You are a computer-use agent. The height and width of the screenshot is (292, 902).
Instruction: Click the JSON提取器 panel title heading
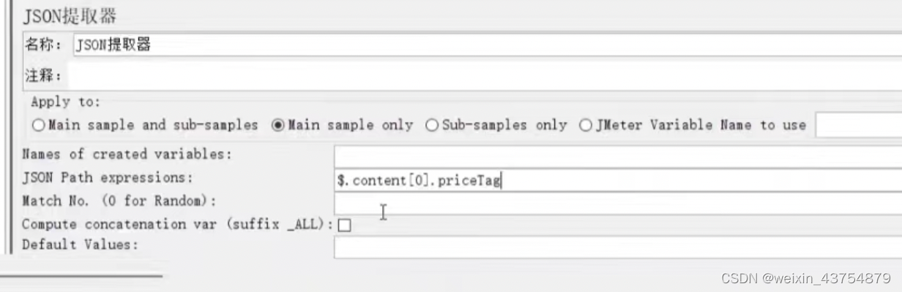pyautogui.click(x=70, y=16)
